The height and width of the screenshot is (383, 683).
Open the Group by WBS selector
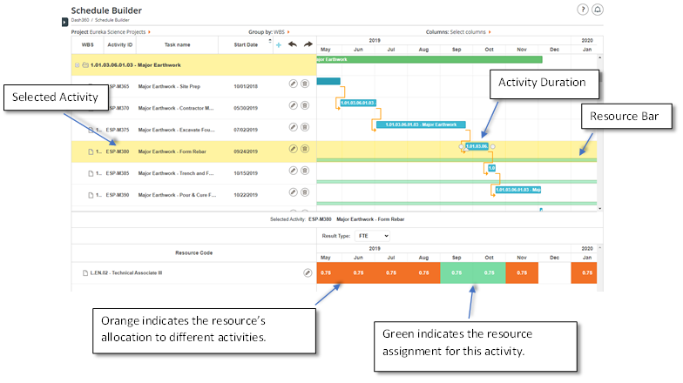click(268, 32)
